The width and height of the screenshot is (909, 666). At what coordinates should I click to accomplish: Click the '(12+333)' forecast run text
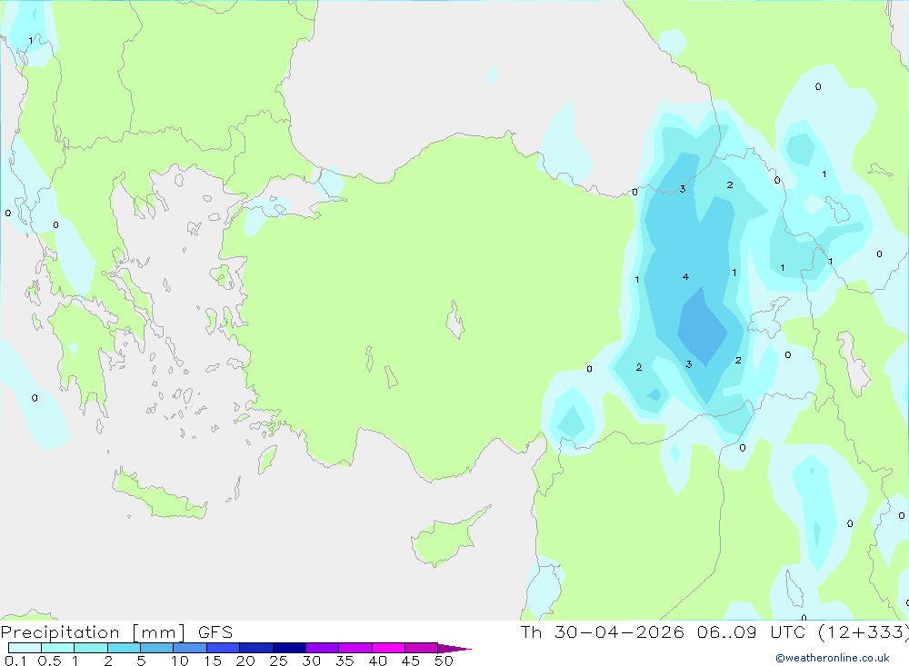click(x=864, y=632)
